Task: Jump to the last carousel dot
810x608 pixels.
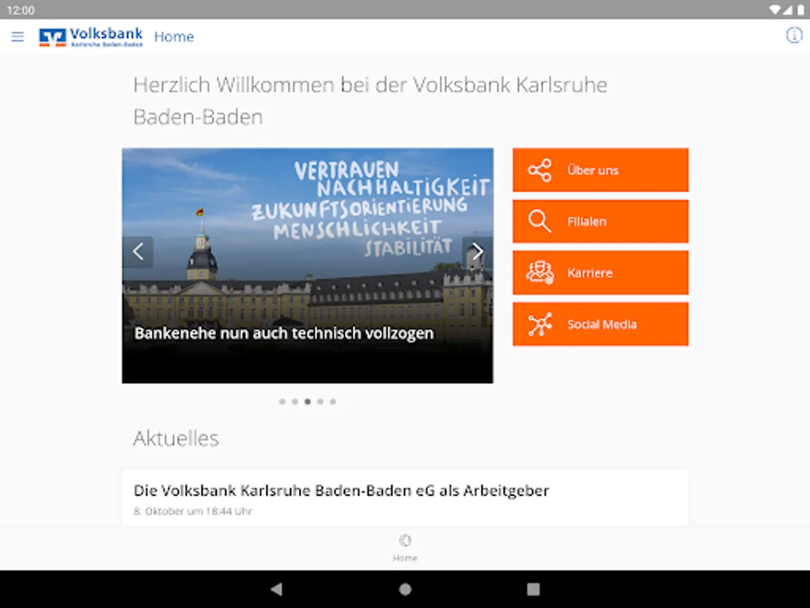Action: coord(333,401)
